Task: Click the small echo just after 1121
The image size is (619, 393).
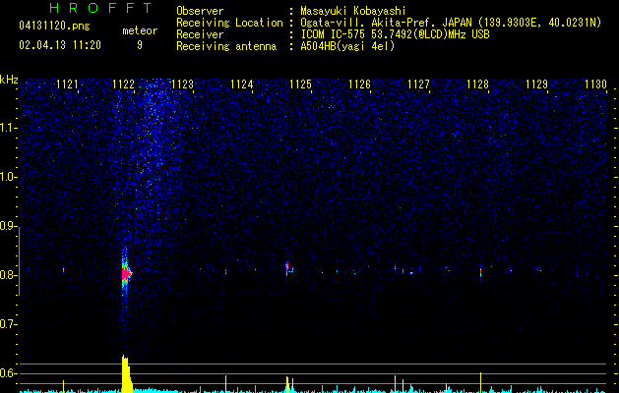Action: tap(63, 270)
